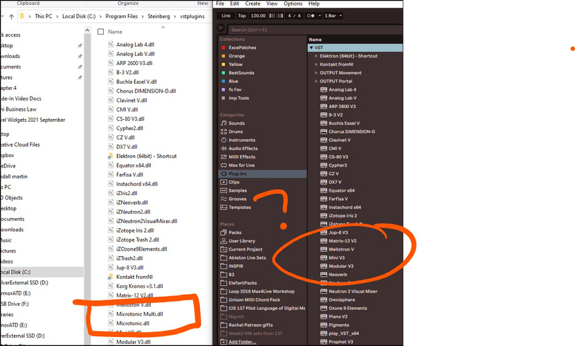The height and width of the screenshot is (346, 575).
Task: Open the Drums category icon
Action: click(x=223, y=131)
